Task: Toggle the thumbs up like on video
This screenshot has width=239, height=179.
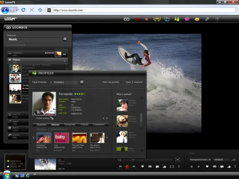Action: coord(164,166)
